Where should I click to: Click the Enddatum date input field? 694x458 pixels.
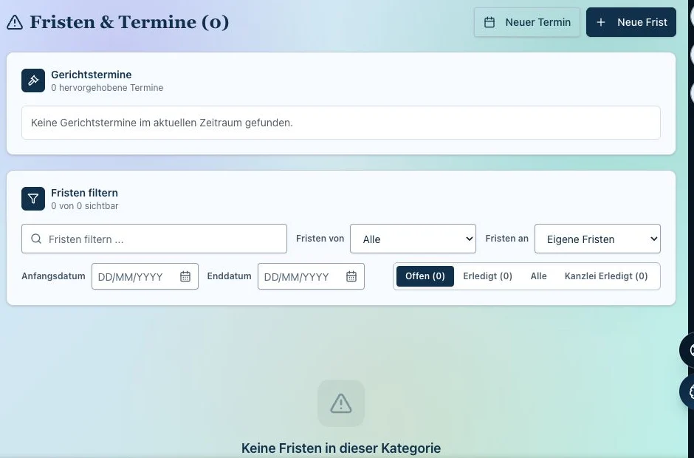311,276
